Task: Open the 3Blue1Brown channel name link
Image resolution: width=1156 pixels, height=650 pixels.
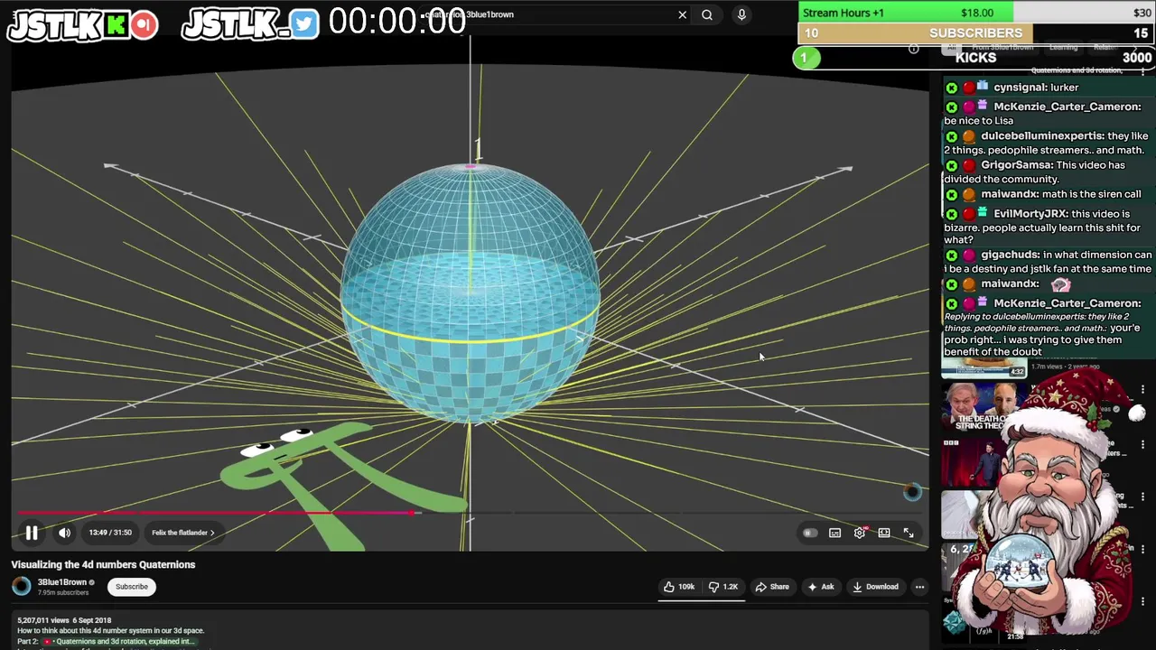Action: 62,582
